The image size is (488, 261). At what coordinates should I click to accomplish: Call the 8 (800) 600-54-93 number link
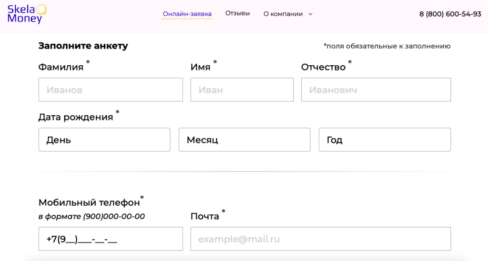pyautogui.click(x=450, y=14)
